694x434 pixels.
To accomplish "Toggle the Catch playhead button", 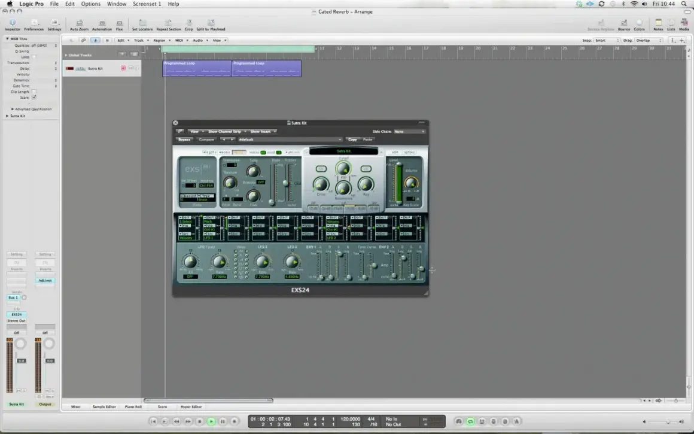I will (95, 40).
